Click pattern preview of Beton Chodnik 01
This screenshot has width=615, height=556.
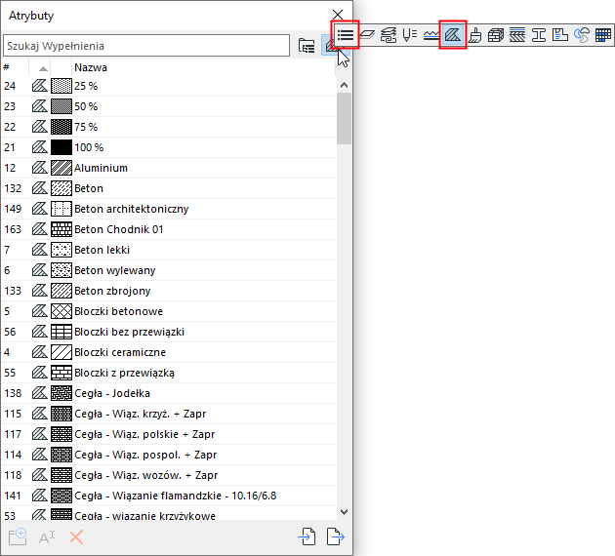point(61,229)
